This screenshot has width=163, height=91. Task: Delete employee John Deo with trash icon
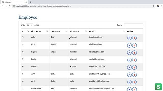tap(134, 38)
